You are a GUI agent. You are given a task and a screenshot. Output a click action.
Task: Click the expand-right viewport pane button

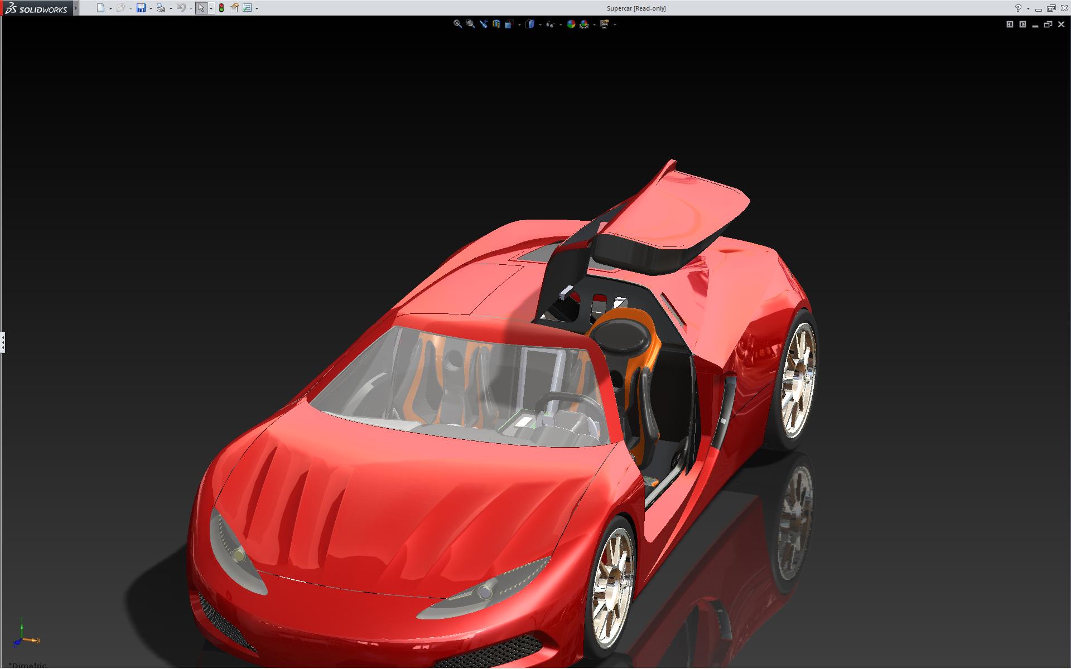click(x=1022, y=24)
